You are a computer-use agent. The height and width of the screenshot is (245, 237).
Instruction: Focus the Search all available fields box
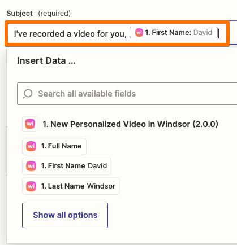point(127,94)
